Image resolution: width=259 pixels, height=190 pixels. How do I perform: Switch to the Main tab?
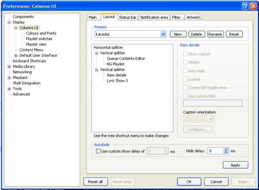pos(93,17)
